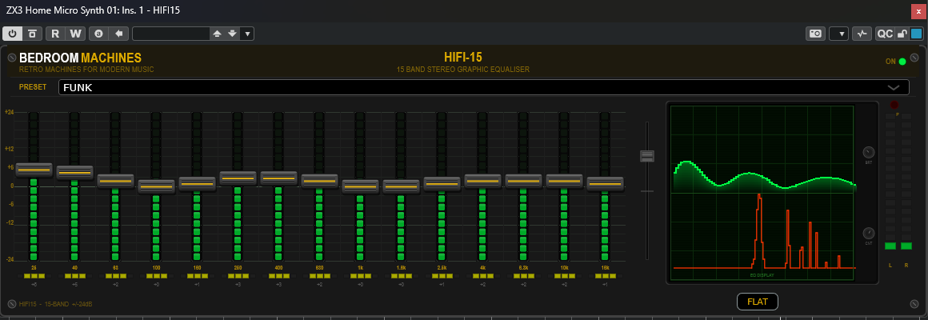The height and width of the screenshot is (320, 928).
Task: Click the 1k band fader
Action: pyautogui.click(x=361, y=186)
